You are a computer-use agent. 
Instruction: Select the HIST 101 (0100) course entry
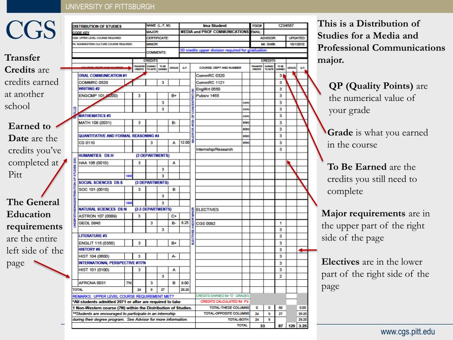tap(94, 270)
